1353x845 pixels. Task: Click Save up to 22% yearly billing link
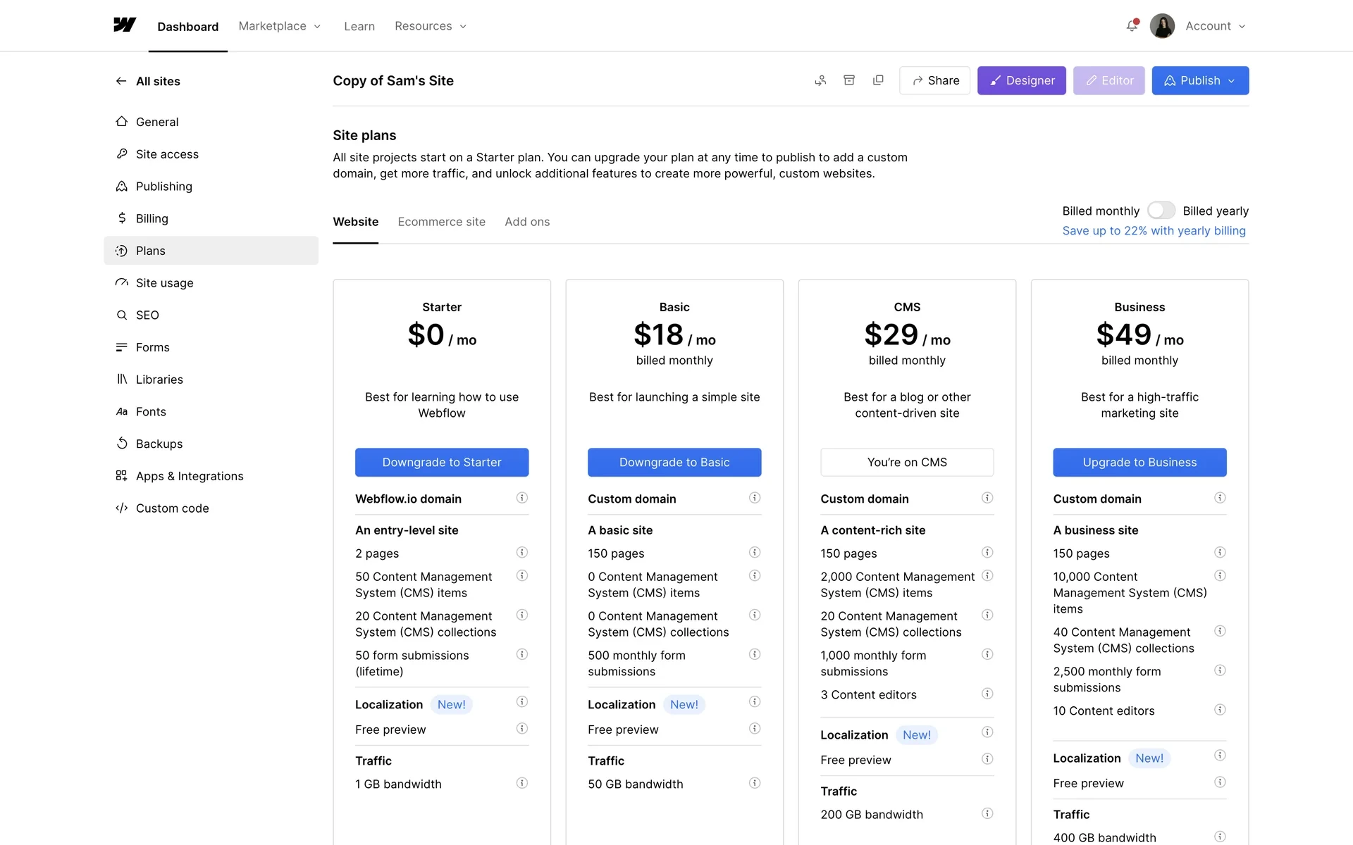[1154, 231]
